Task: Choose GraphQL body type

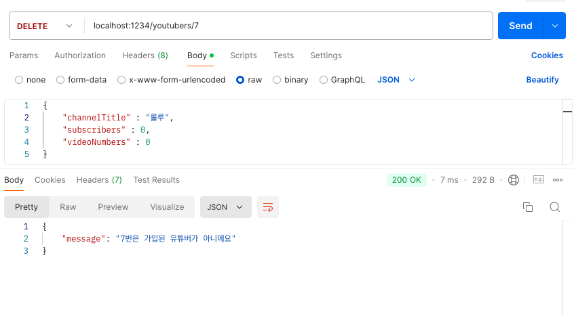Action: tap(323, 80)
